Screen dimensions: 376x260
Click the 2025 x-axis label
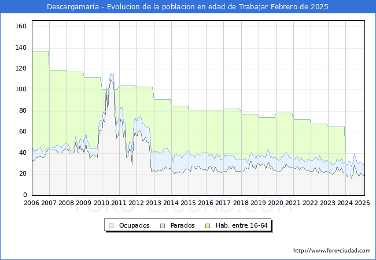point(362,203)
